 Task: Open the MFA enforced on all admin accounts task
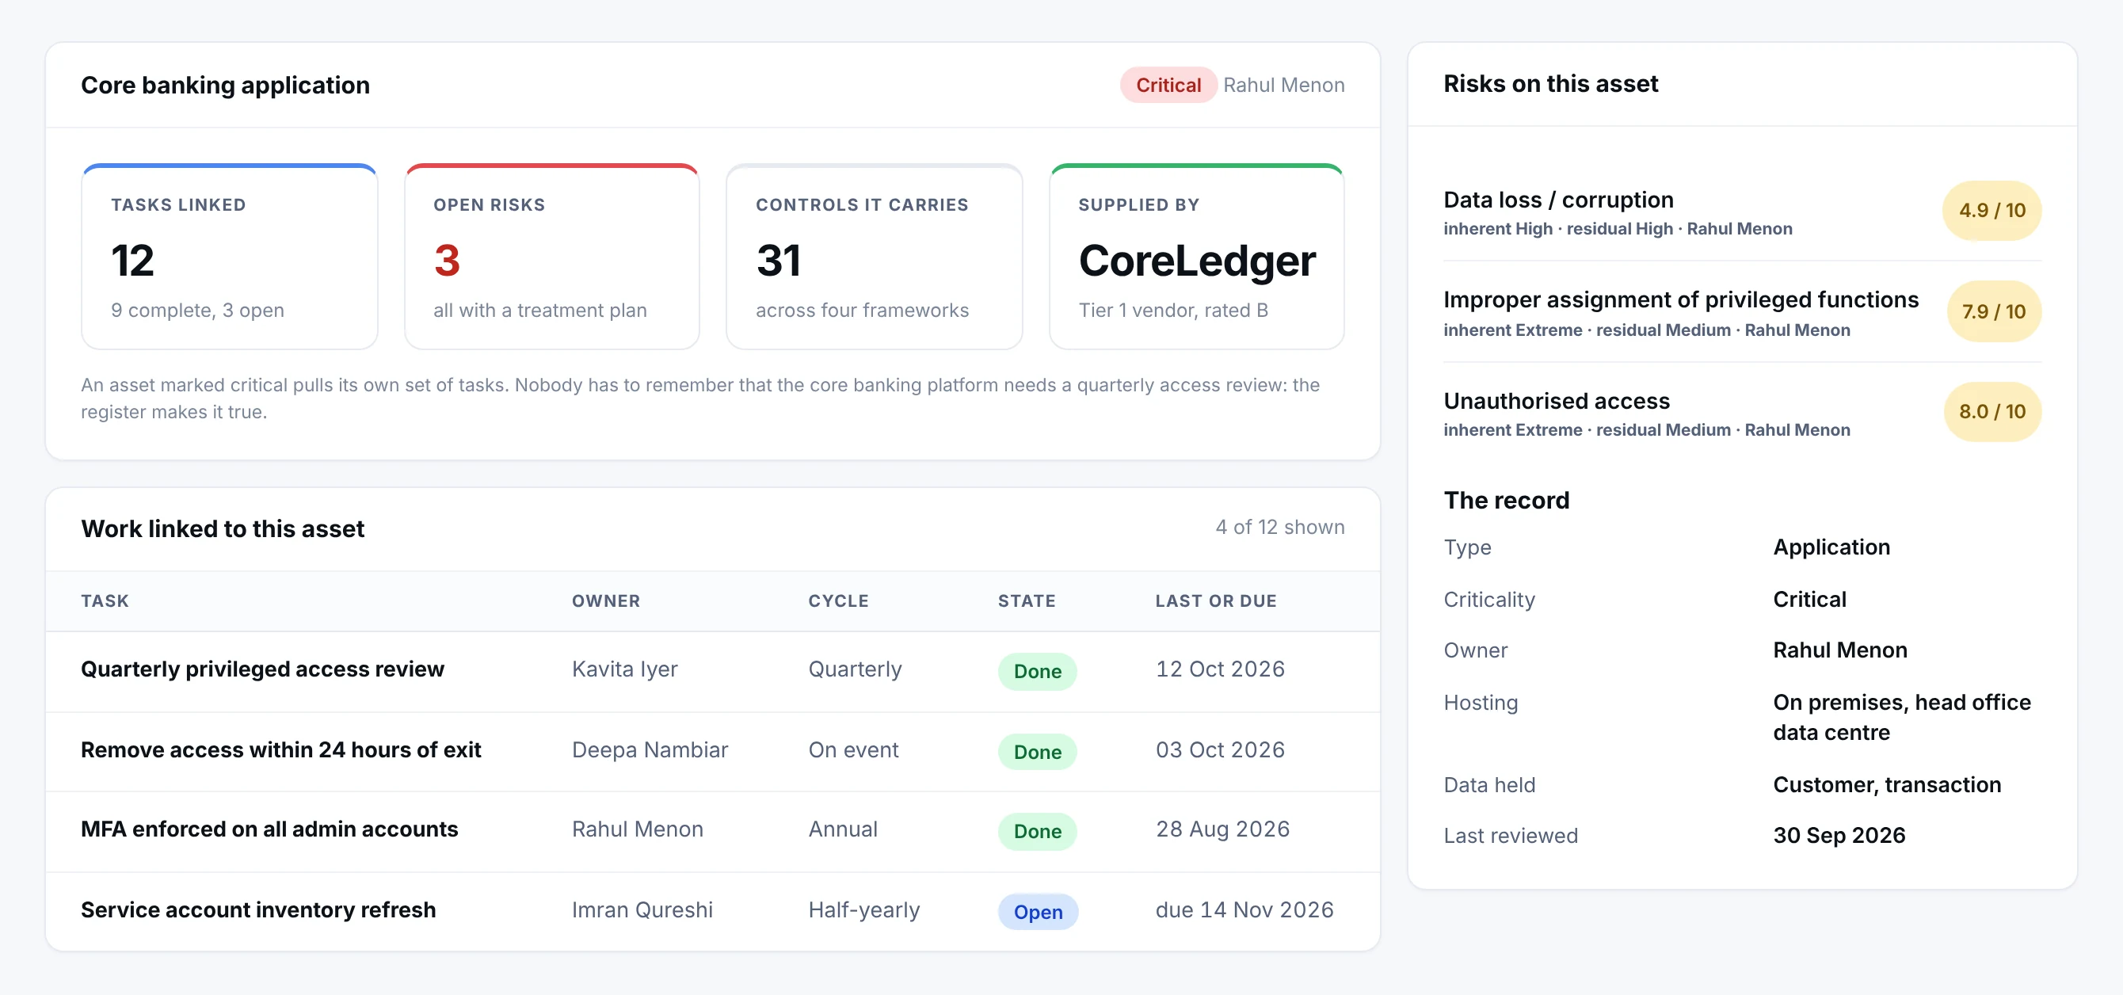point(269,829)
